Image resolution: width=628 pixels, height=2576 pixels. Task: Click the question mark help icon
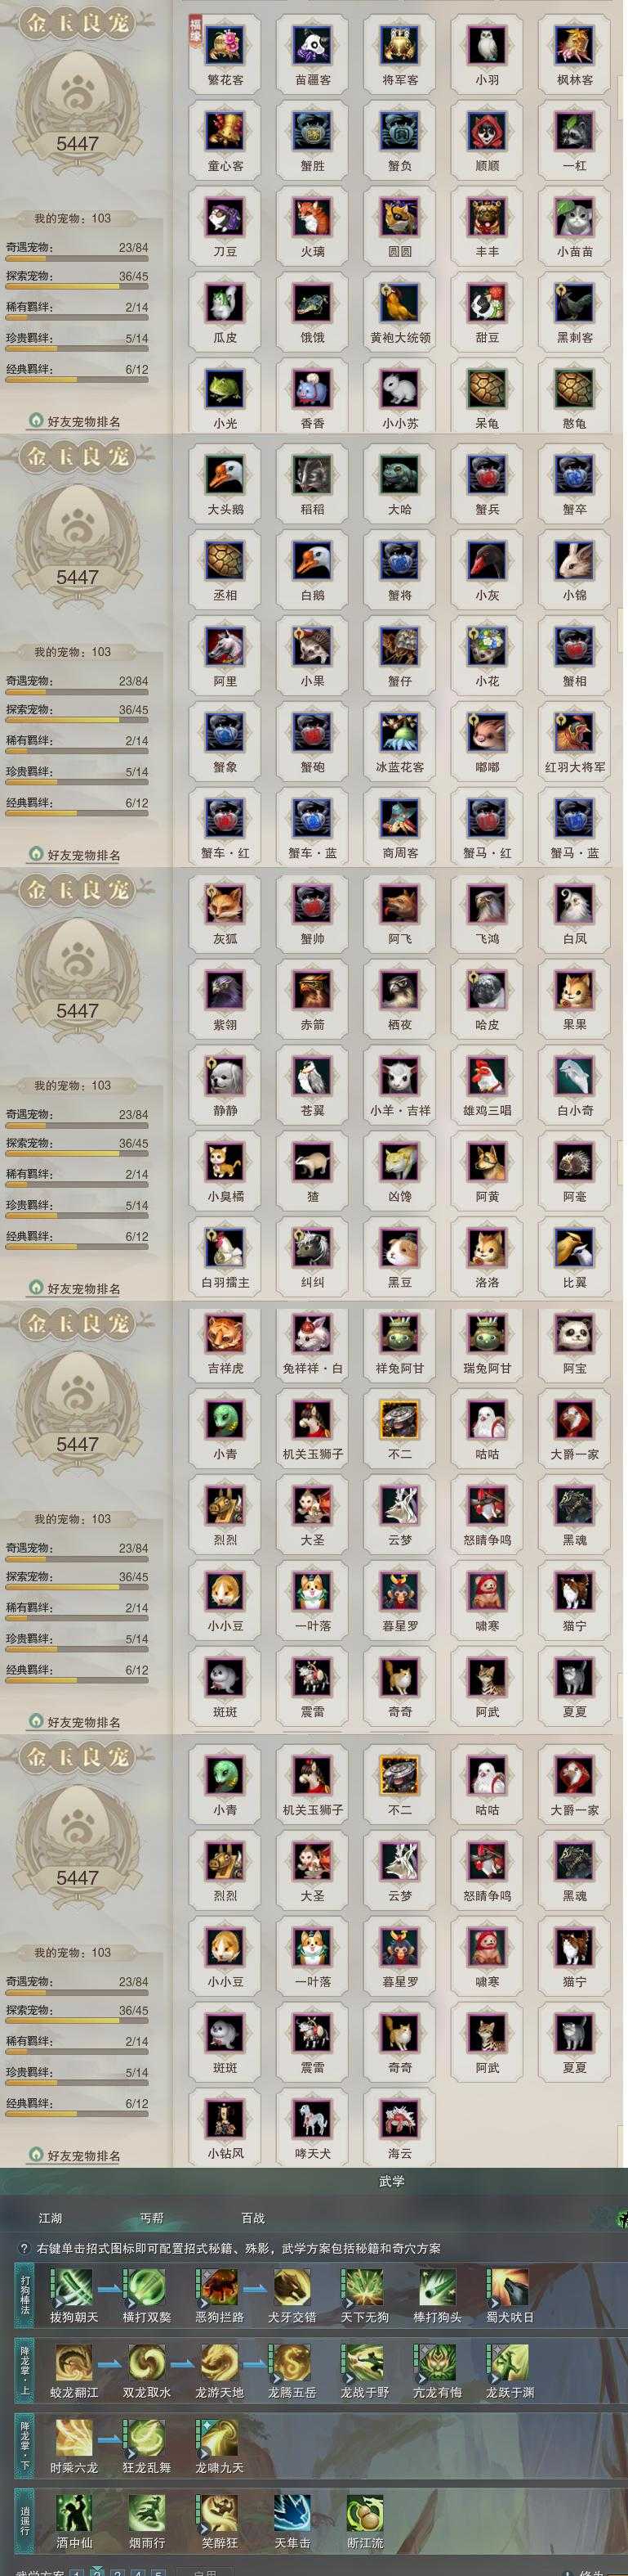pos(24,2248)
